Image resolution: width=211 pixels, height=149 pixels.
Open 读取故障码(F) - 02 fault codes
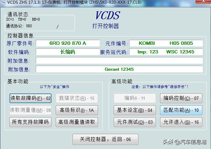pos(30,98)
